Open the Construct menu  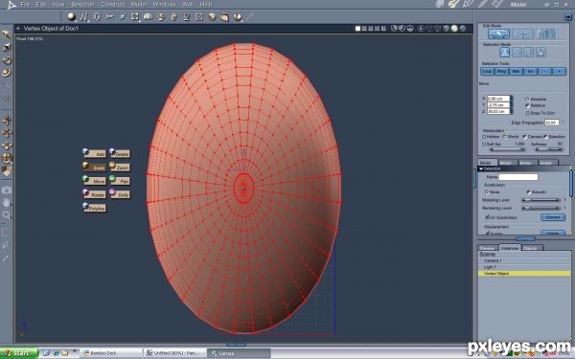tap(112, 5)
